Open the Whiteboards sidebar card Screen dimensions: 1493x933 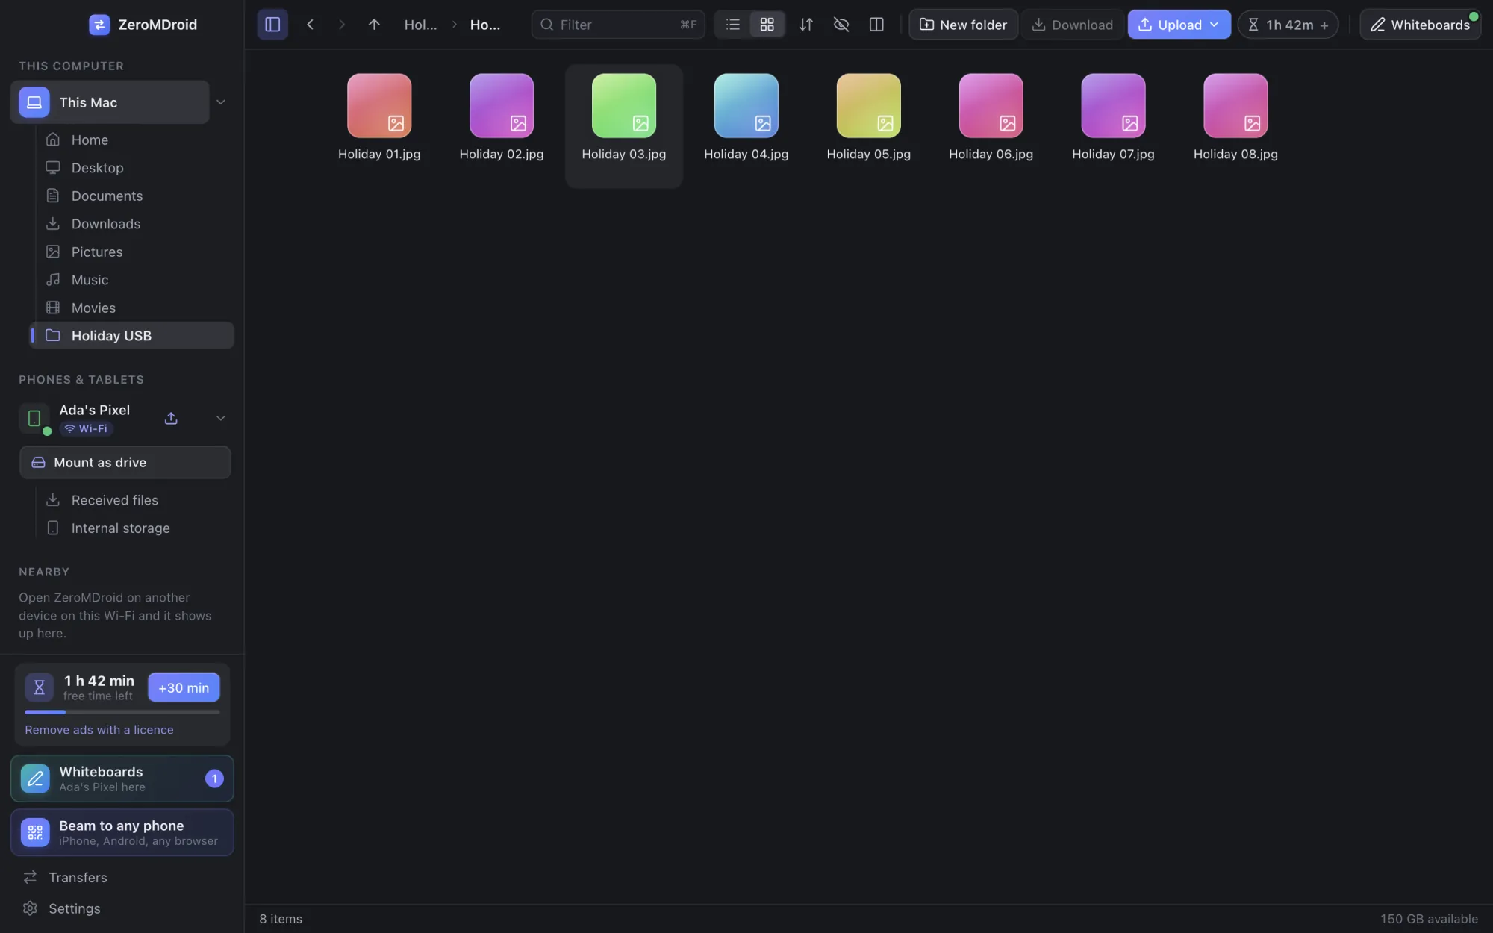pyautogui.click(x=122, y=778)
